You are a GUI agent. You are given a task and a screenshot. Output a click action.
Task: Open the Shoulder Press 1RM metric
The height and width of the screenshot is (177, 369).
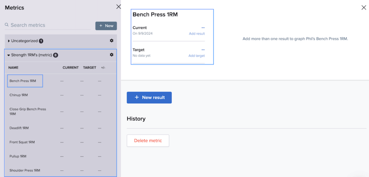25,170
